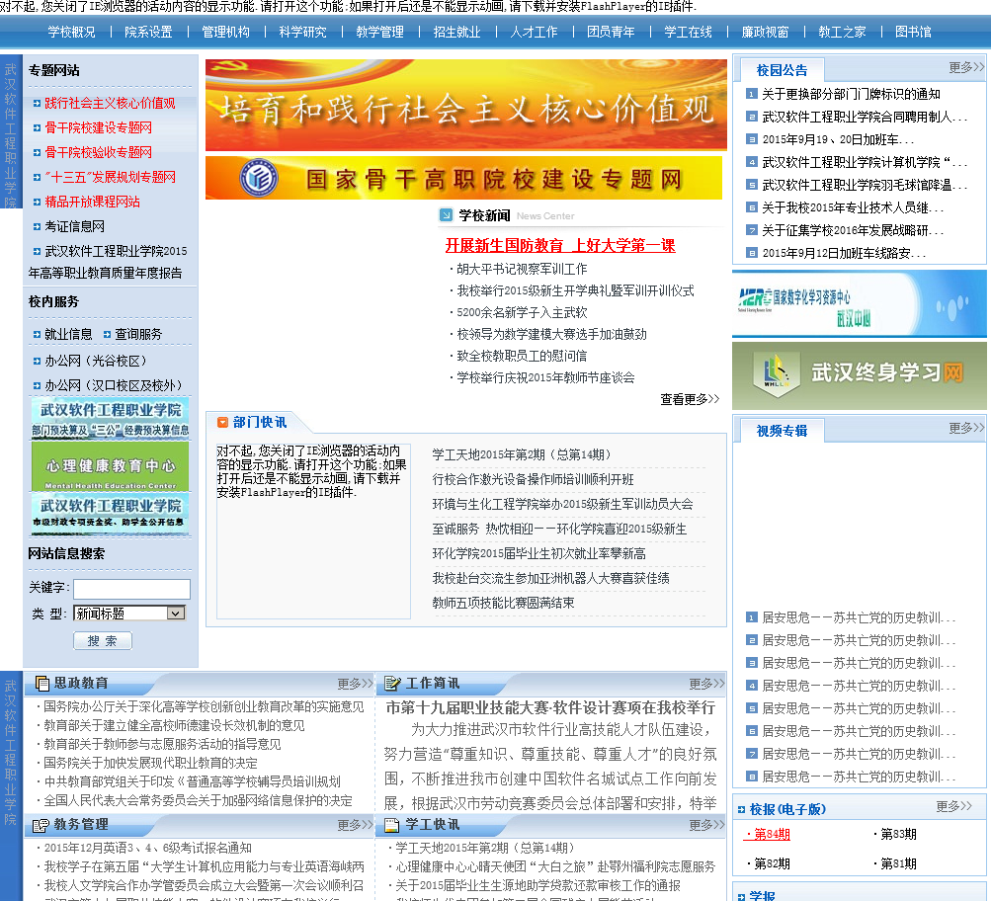991x901 pixels.
Task: Click 查看更多>> under school news
Action: pos(690,399)
